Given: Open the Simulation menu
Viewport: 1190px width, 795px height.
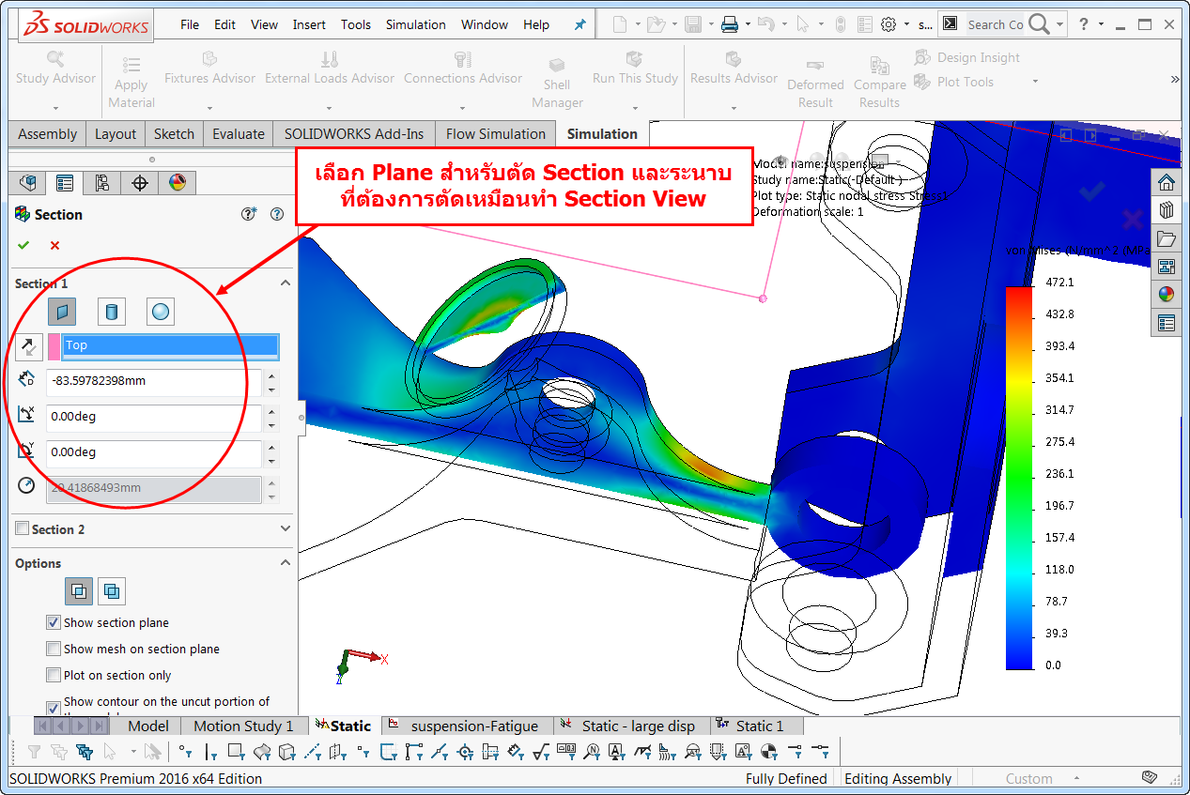Looking at the screenshot, I should pos(415,24).
